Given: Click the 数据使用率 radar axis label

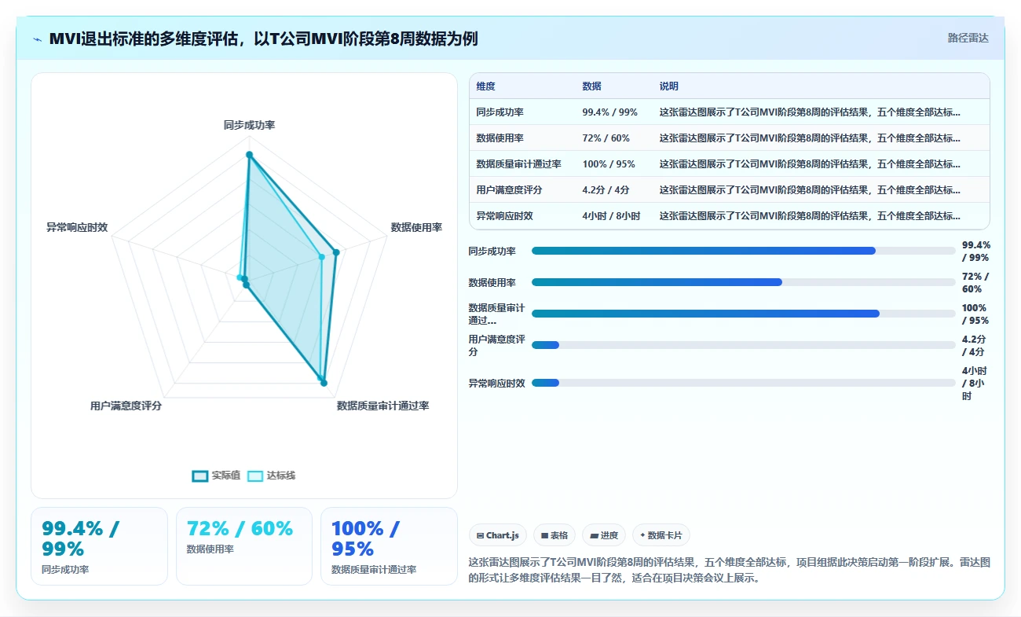Looking at the screenshot, I should (416, 227).
